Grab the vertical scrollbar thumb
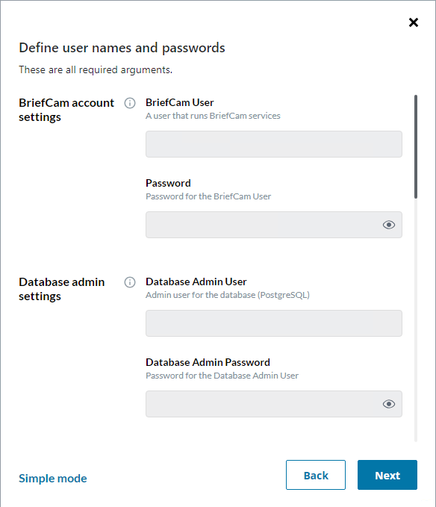This screenshot has height=507, width=436. (416, 146)
